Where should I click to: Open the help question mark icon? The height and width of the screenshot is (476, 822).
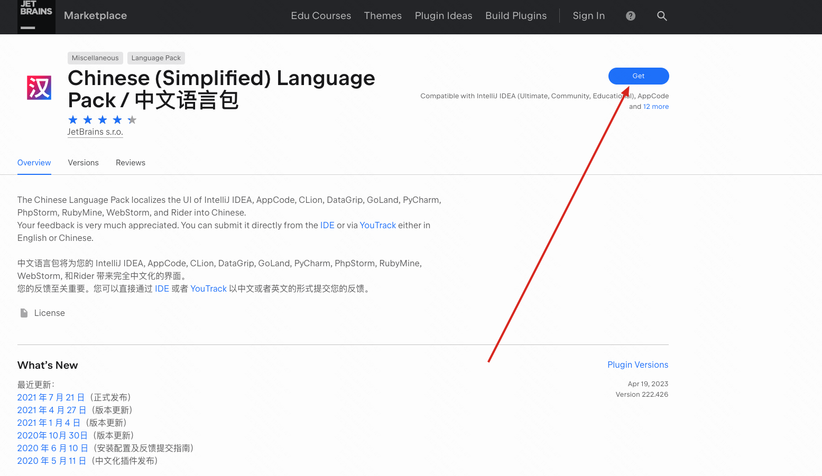pos(631,16)
